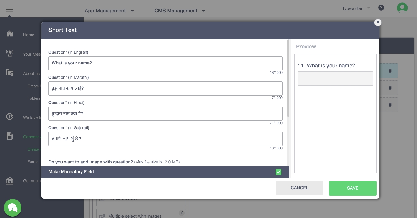Click the help question mark icon
The height and width of the screenshot is (218, 417).
tap(381, 8)
